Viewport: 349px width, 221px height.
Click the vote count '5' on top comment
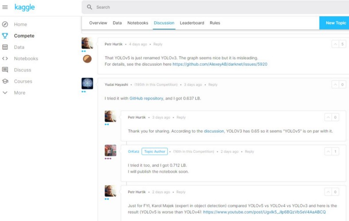point(342,44)
